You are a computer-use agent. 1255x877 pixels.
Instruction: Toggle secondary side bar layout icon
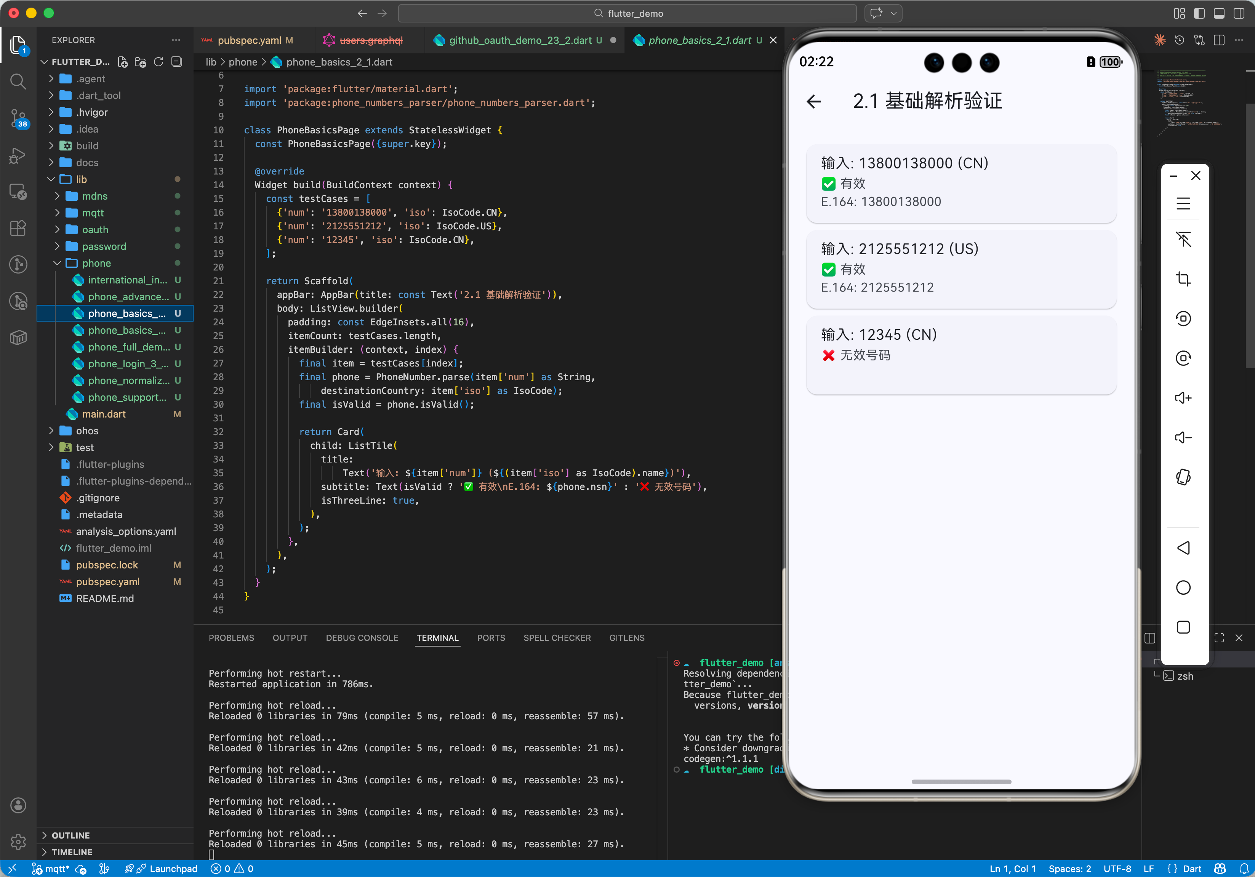point(1239,13)
